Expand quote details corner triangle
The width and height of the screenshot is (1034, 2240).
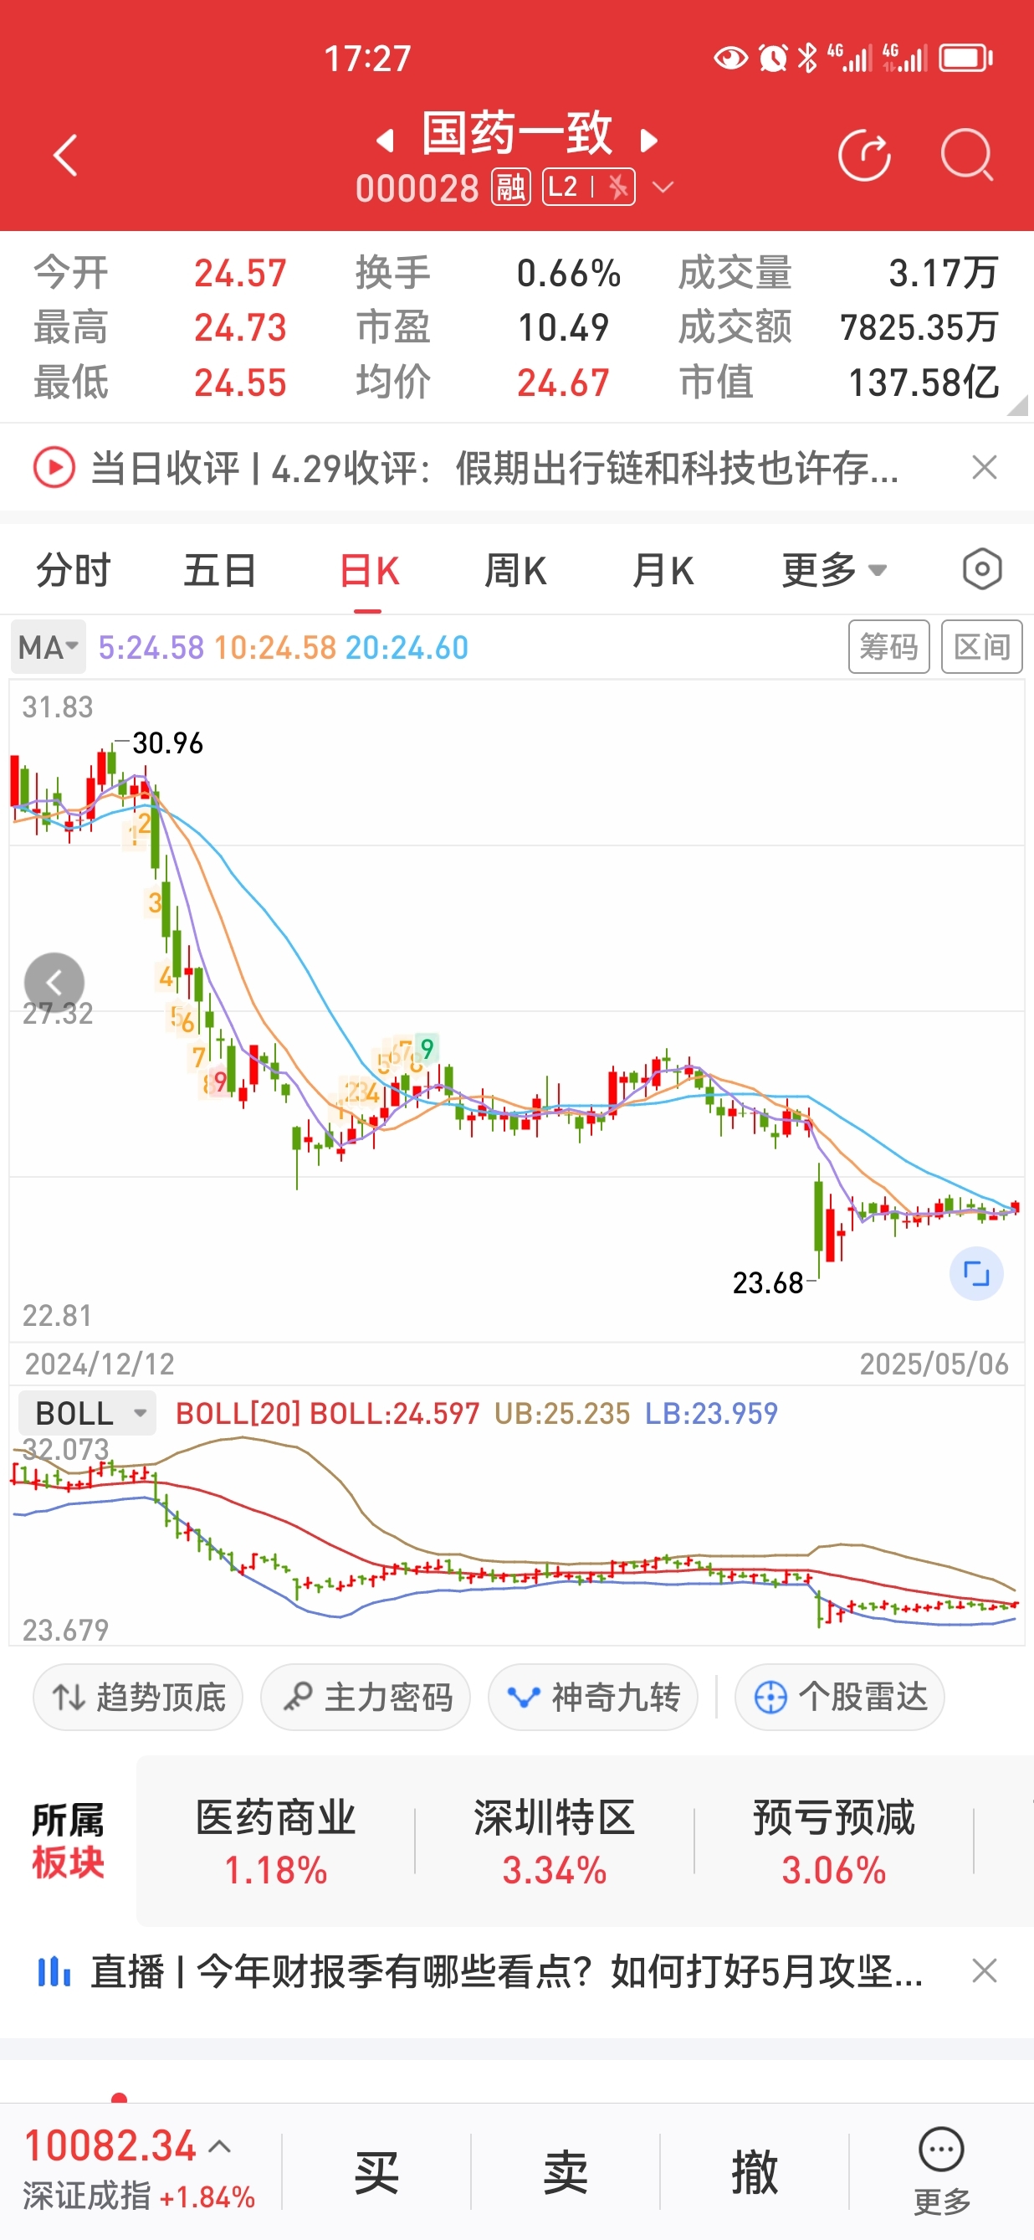pos(1016,405)
